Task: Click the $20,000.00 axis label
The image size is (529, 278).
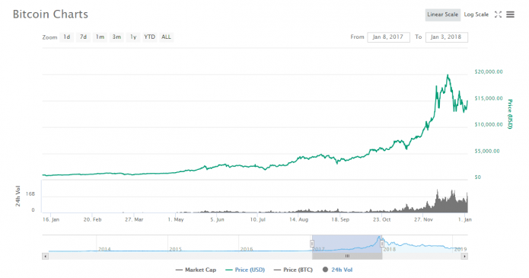Action: [x=489, y=72]
